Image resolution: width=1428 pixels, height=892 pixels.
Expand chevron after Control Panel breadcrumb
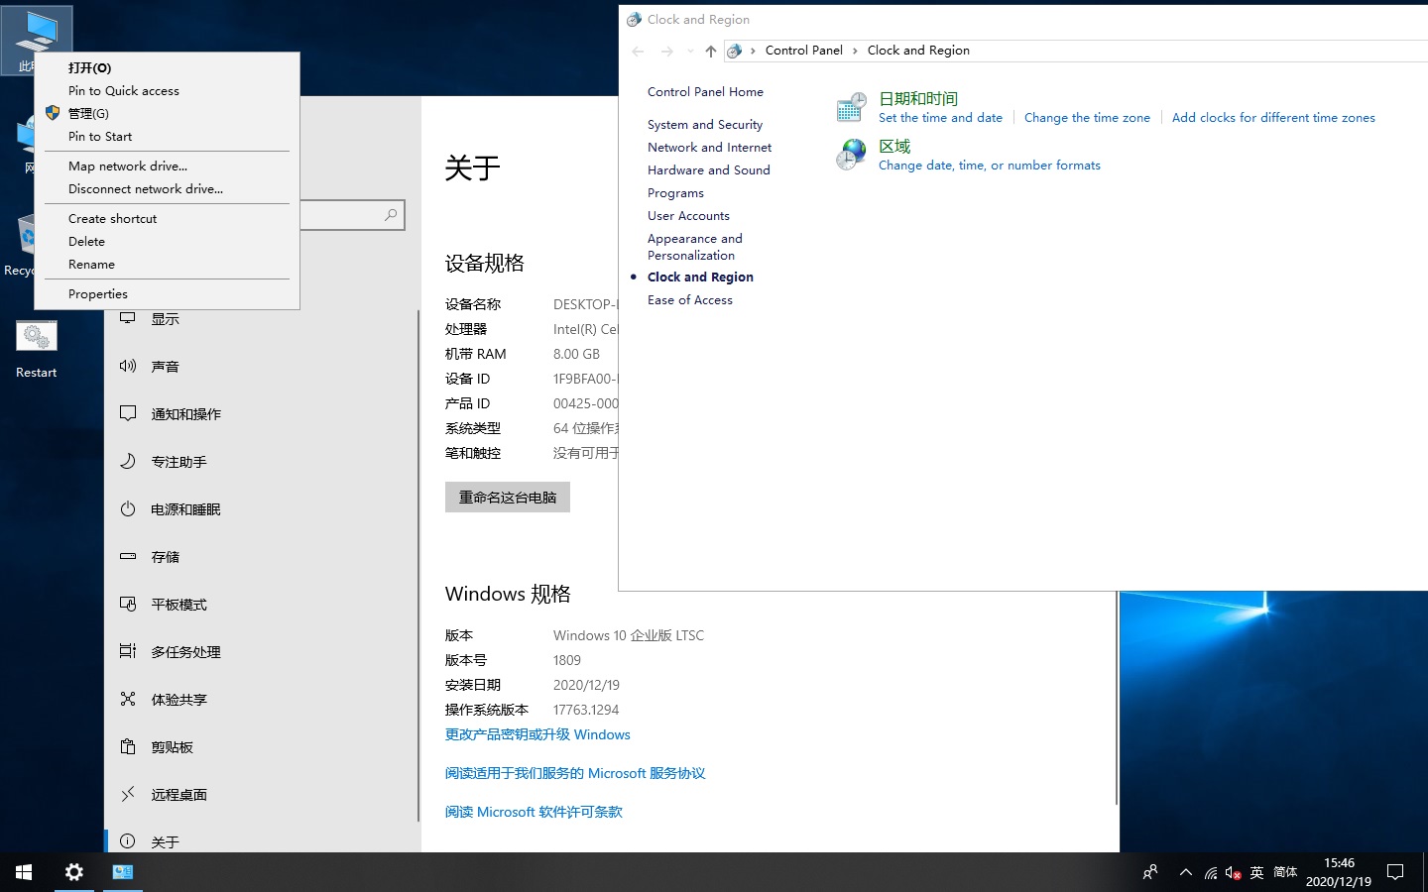(x=855, y=51)
